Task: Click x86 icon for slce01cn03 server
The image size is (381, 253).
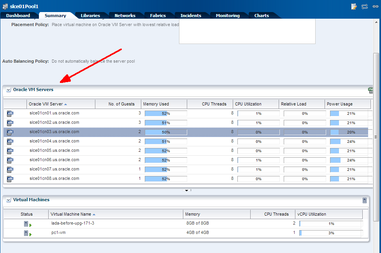Action: [x=10, y=132]
